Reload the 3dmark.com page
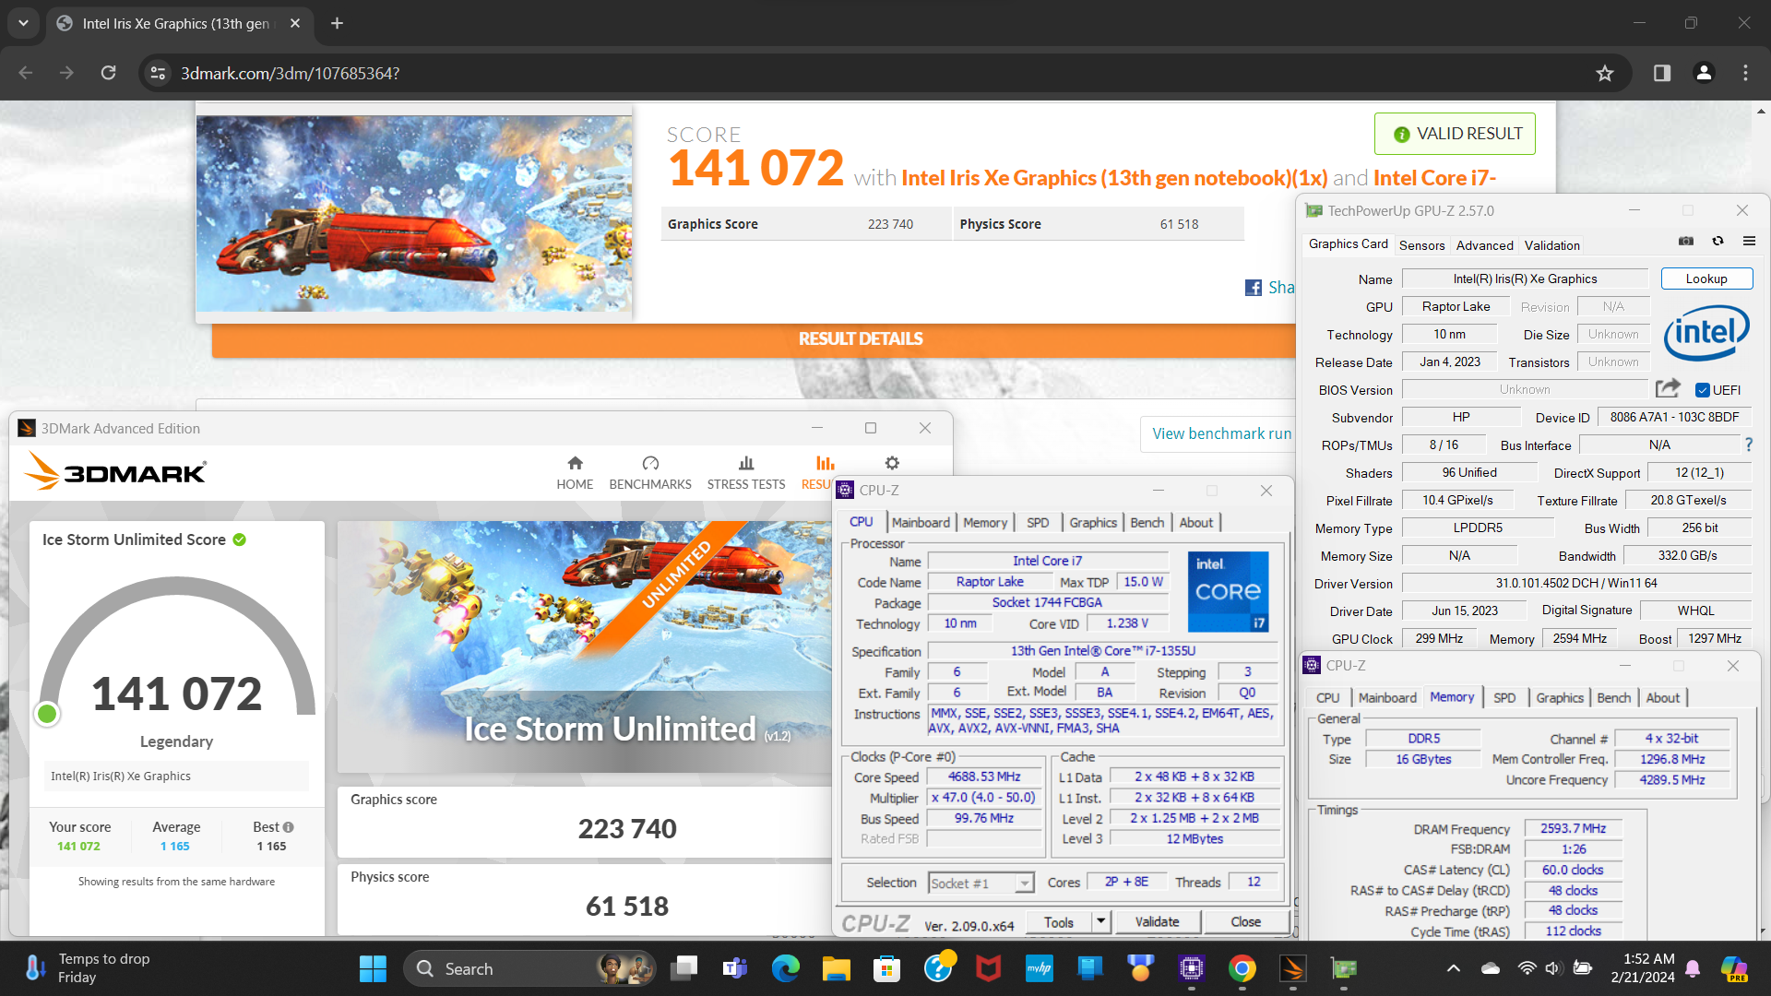This screenshot has height=996, width=1771. click(108, 73)
